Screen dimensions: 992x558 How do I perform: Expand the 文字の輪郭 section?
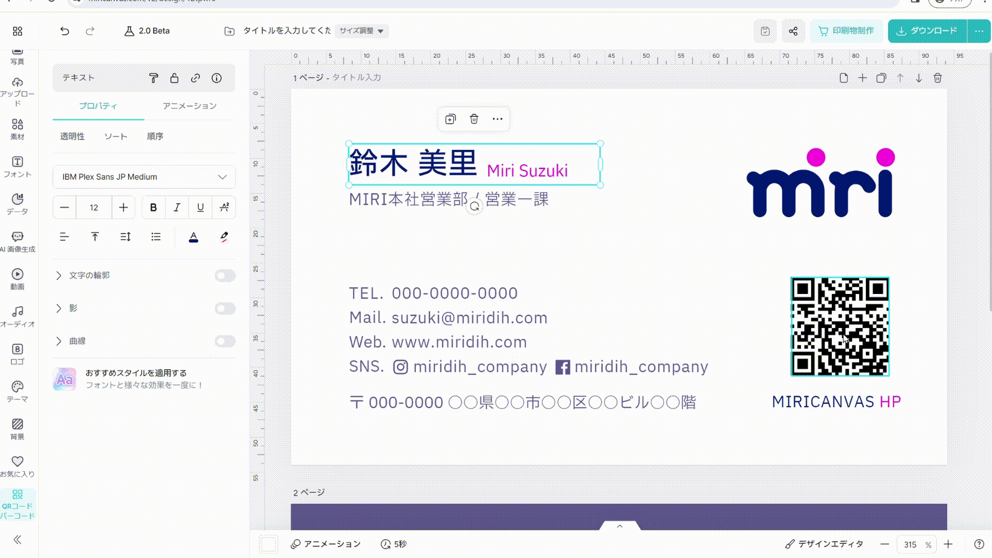[x=58, y=275]
